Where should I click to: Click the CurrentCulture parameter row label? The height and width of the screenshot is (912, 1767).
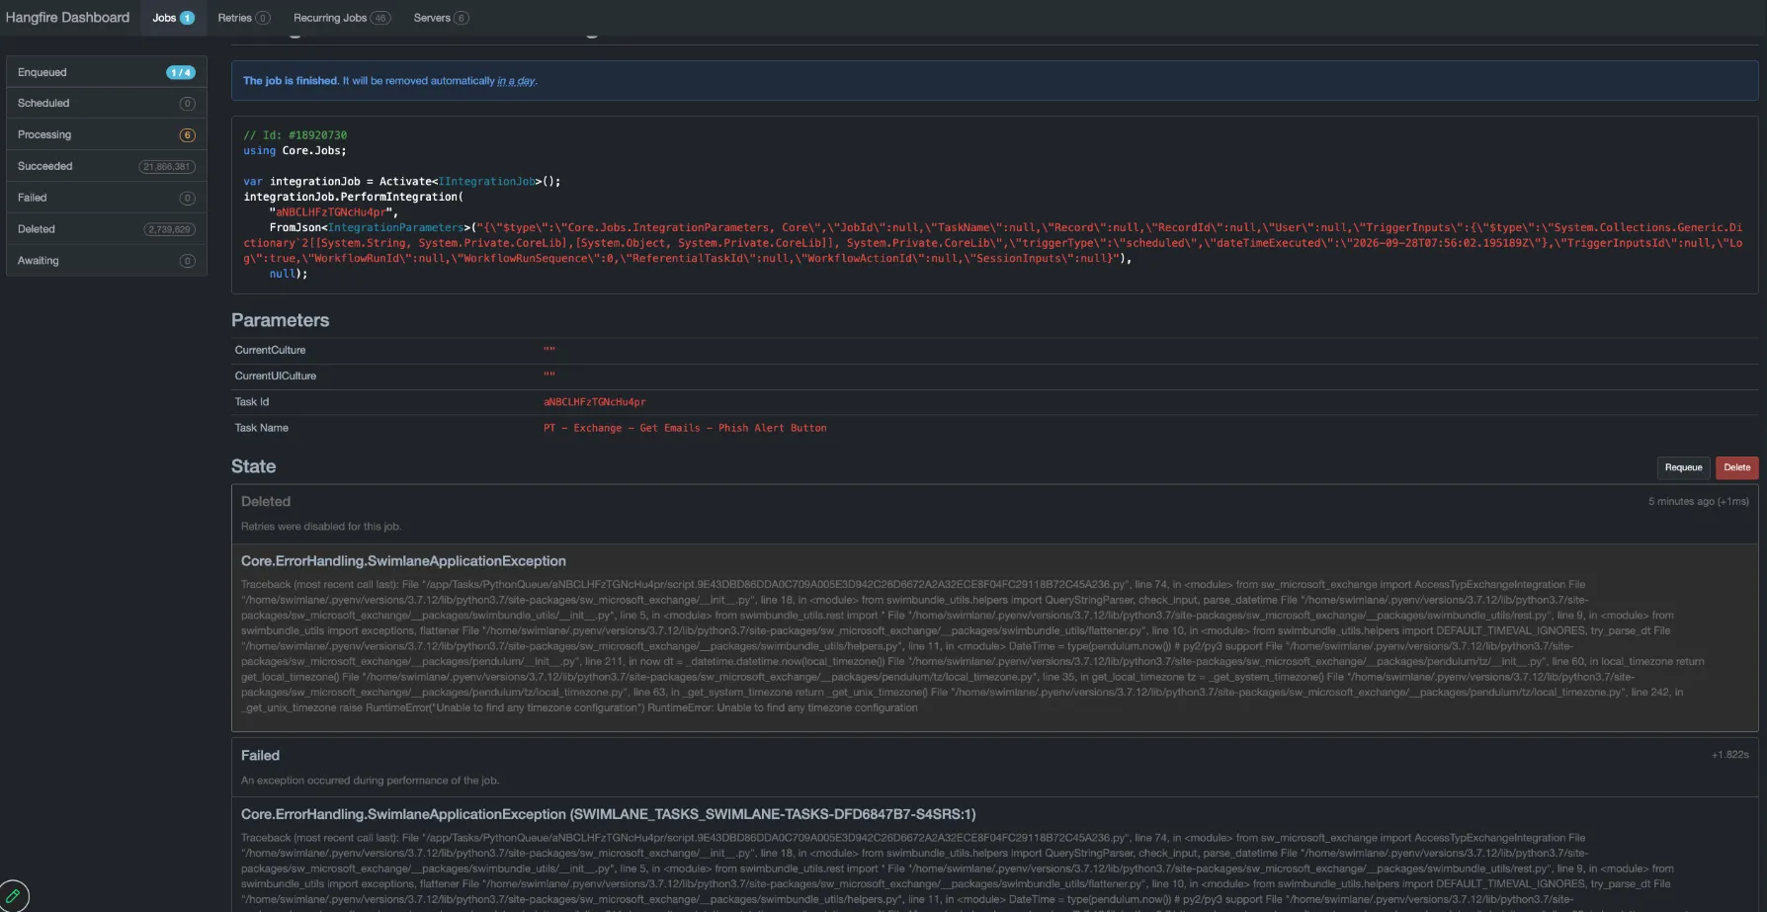coord(270,351)
